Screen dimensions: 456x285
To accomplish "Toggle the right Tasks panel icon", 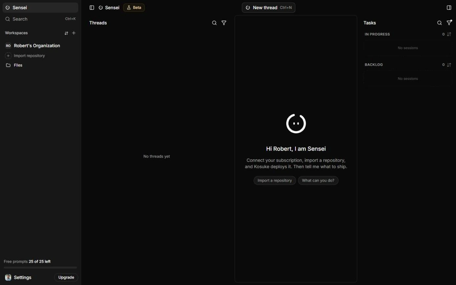I will [449, 8].
